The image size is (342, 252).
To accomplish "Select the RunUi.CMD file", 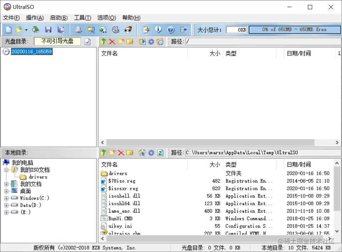I will point(120,218).
